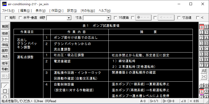Click the 消去 erase button

point(5,56)
